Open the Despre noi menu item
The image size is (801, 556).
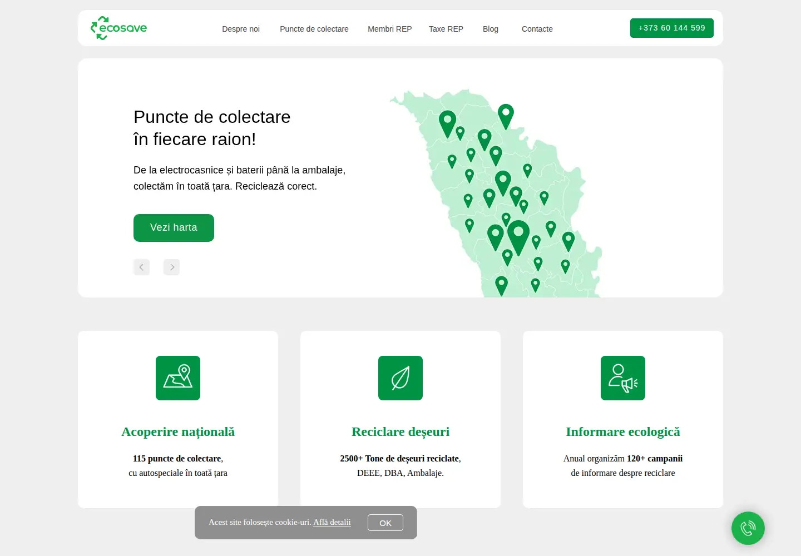click(x=241, y=29)
